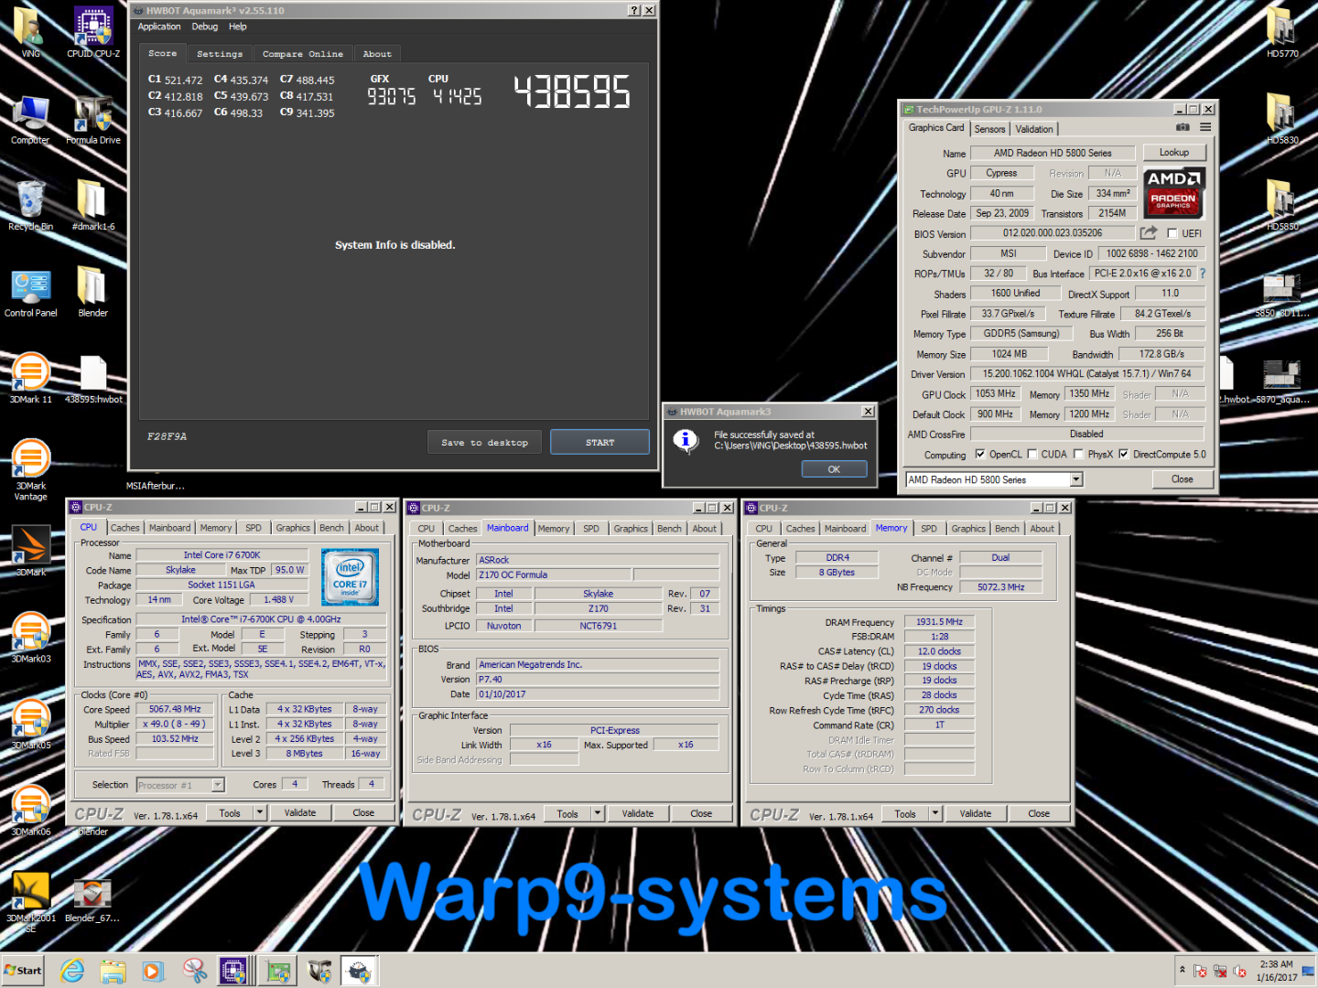Switch to the Sensors tab in GPU-Z
The width and height of the screenshot is (1318, 988).
click(x=989, y=129)
